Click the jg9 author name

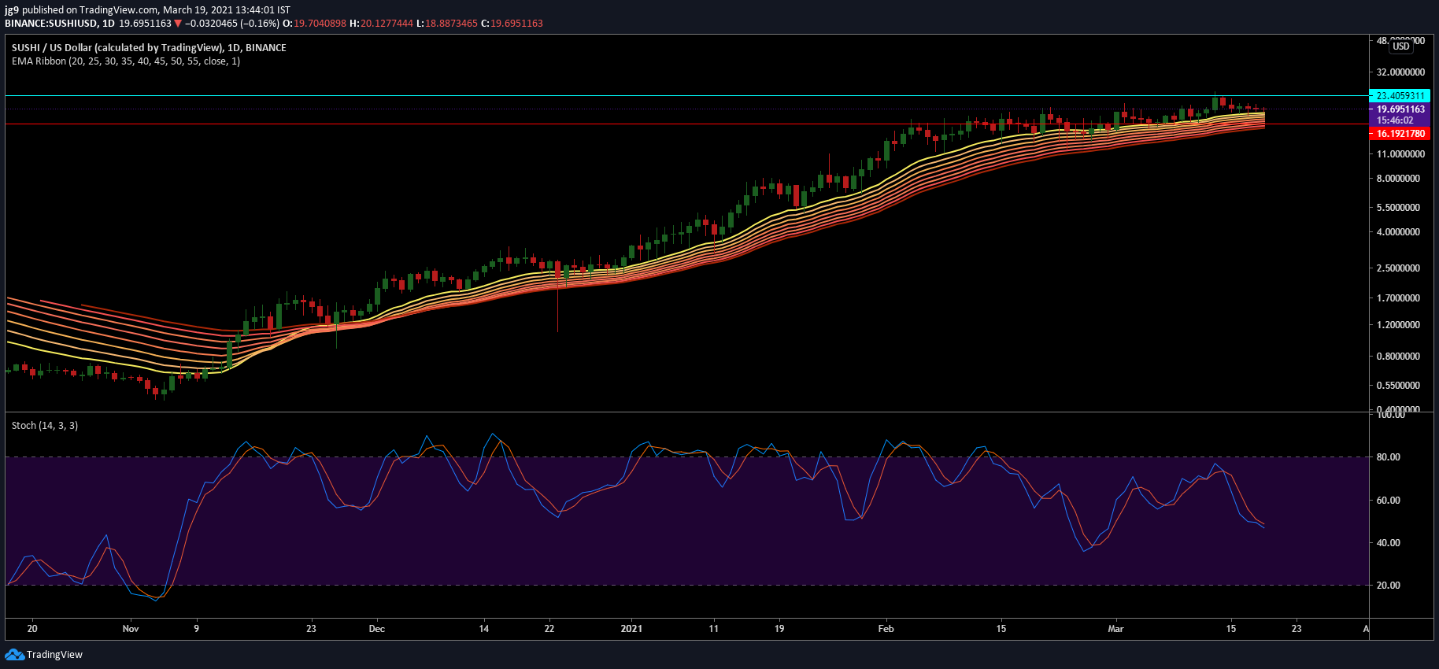coord(12,10)
